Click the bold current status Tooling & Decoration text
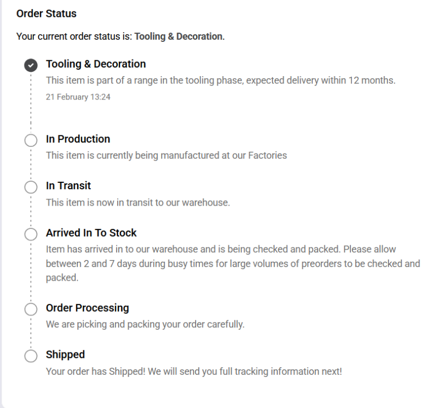Screen dimensions: 431x408 pyautogui.click(x=179, y=36)
